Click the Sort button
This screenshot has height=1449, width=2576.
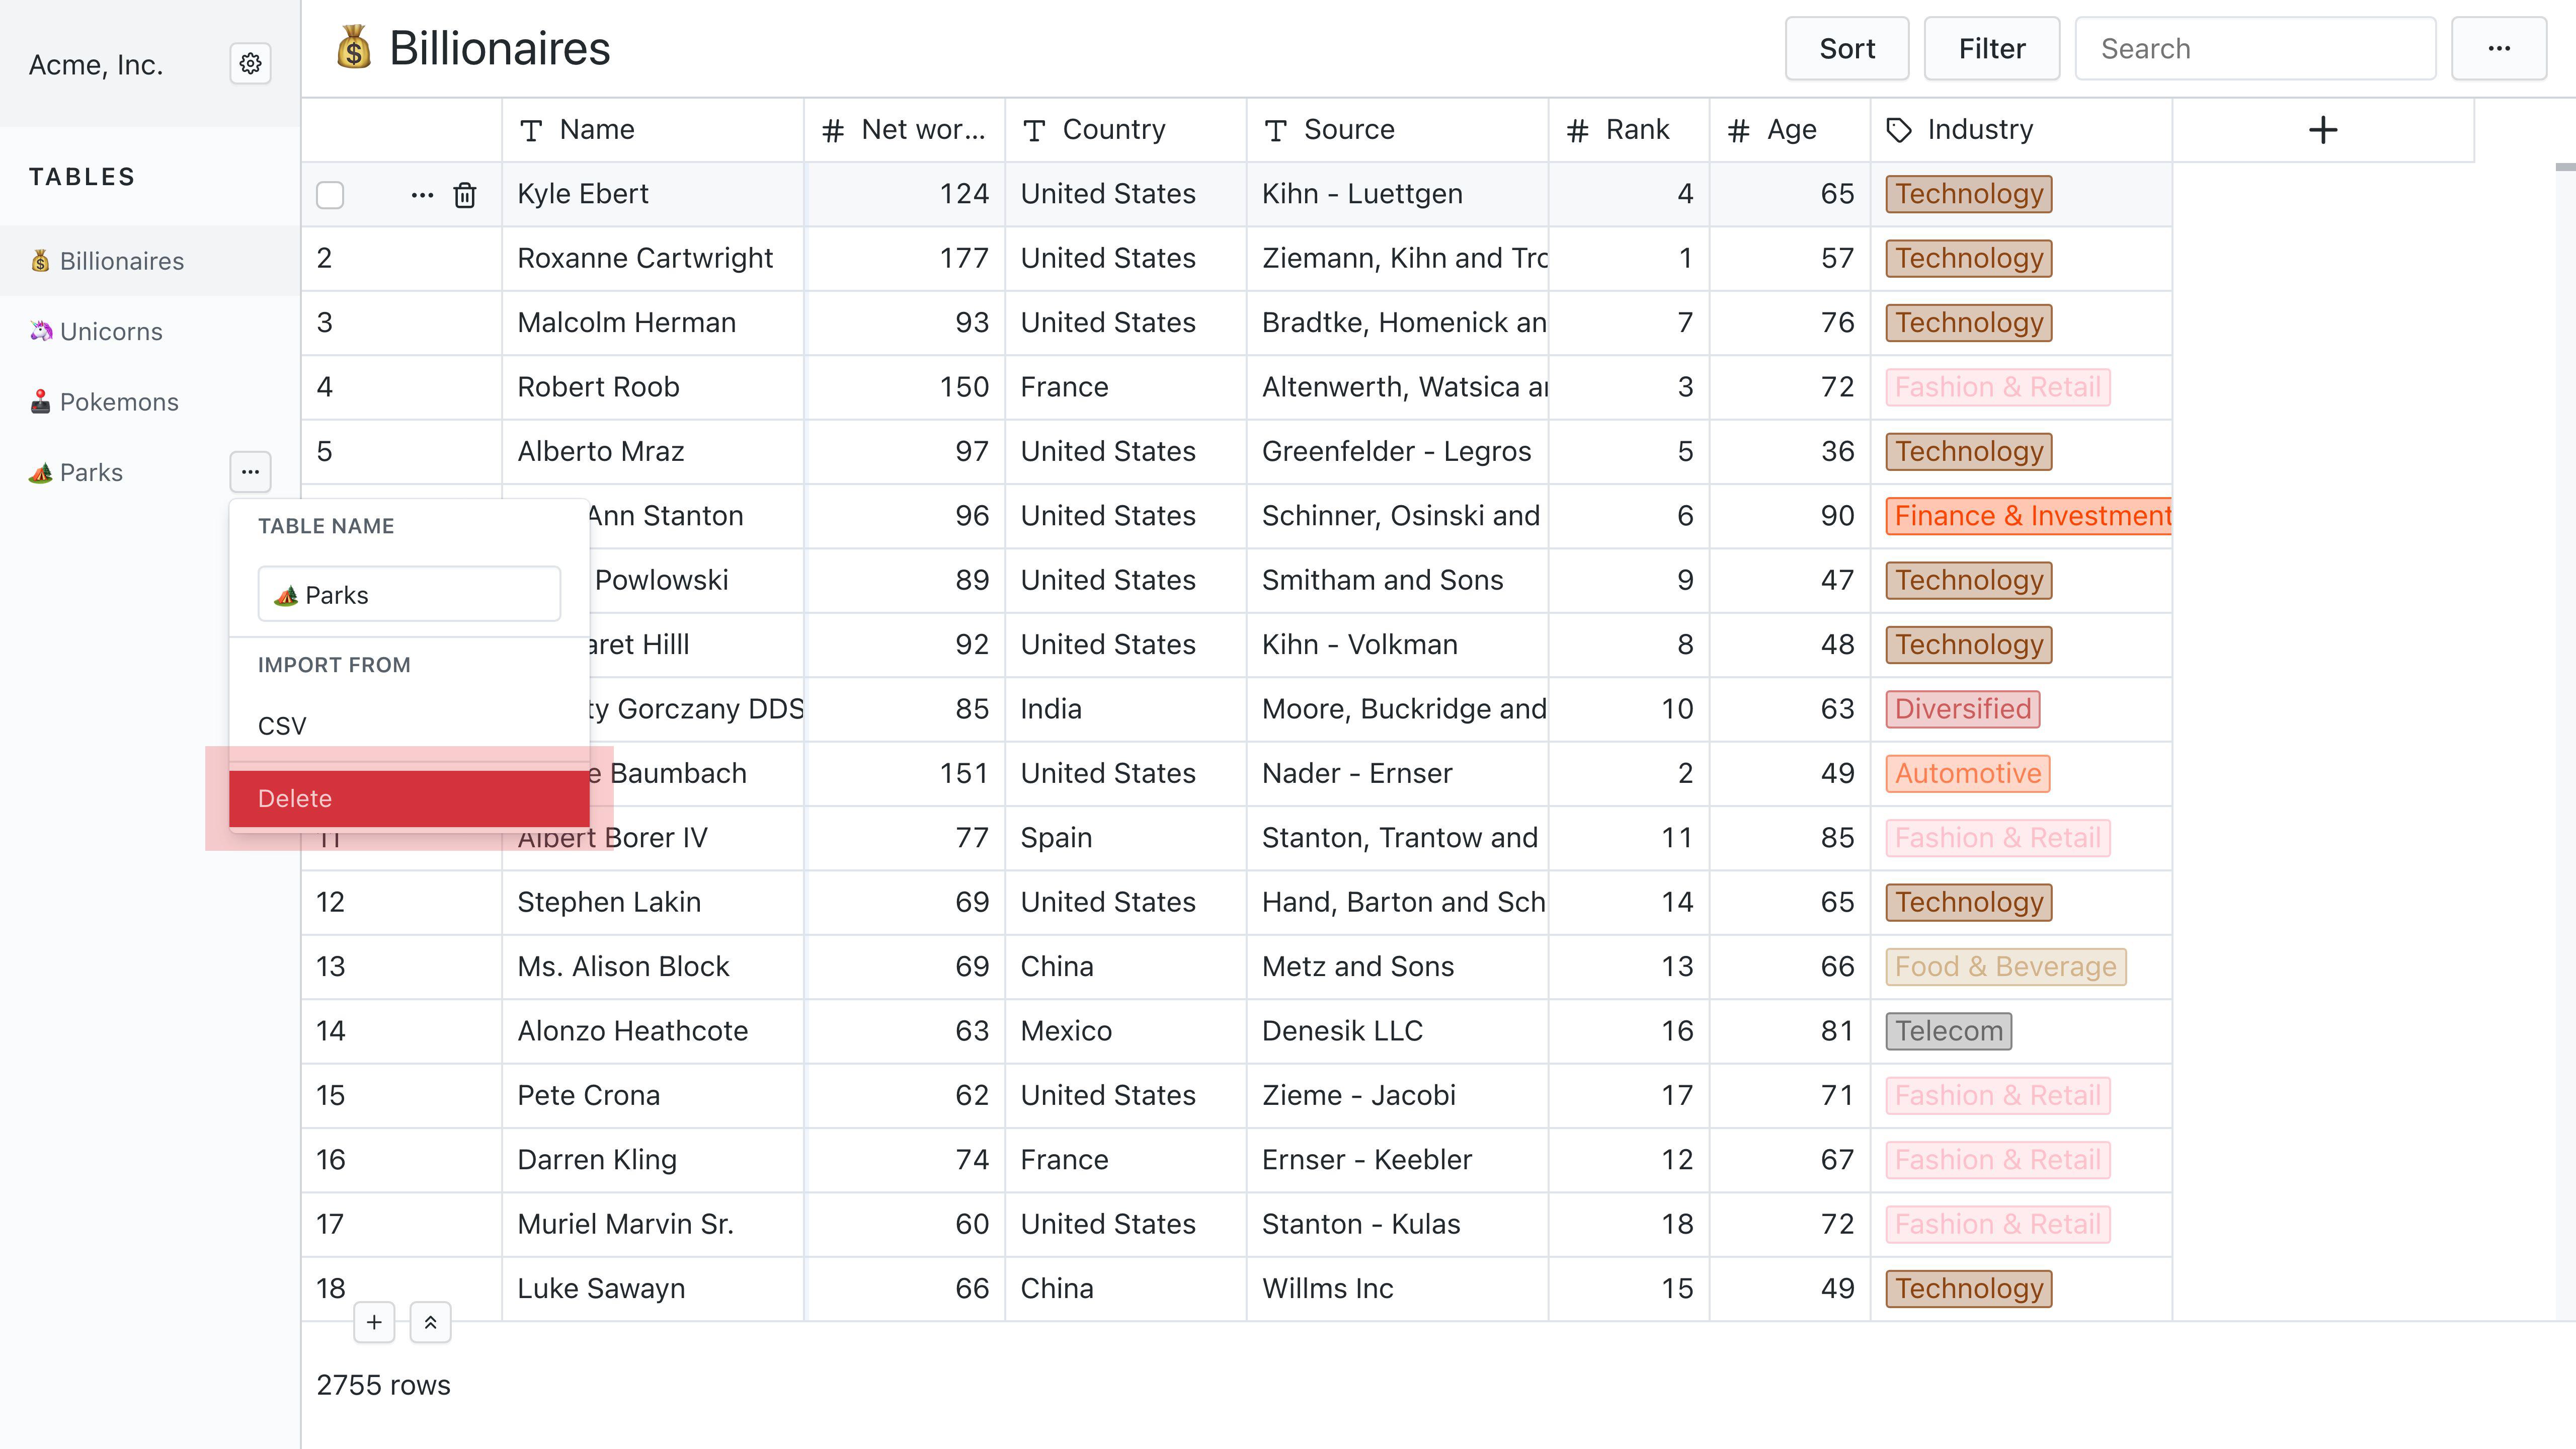coord(1846,48)
